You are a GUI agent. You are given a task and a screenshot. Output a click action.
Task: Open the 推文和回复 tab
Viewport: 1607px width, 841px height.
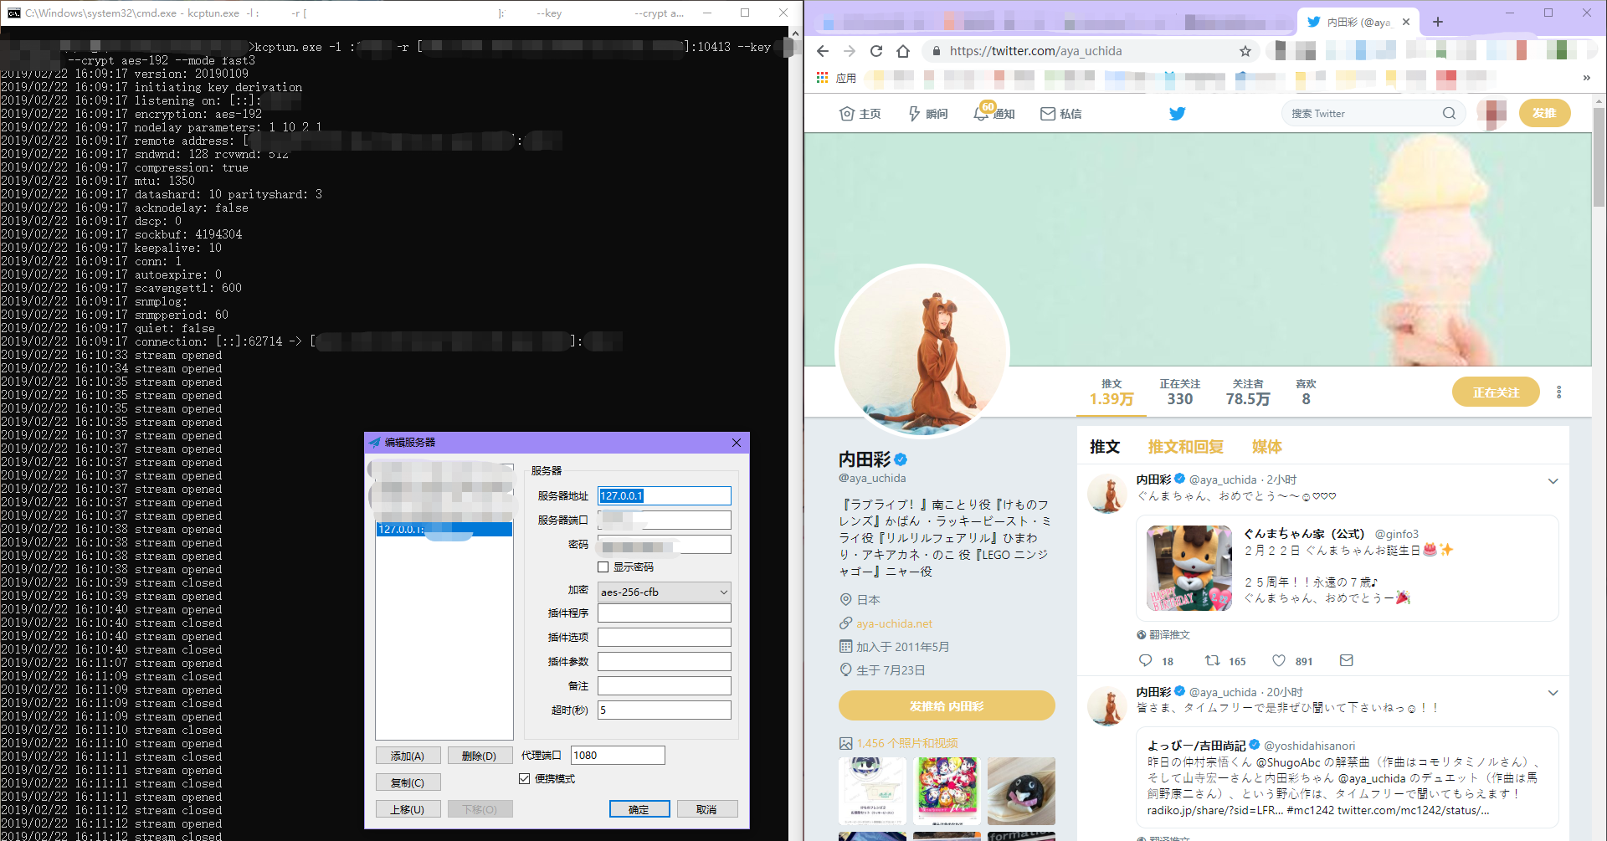point(1186,447)
